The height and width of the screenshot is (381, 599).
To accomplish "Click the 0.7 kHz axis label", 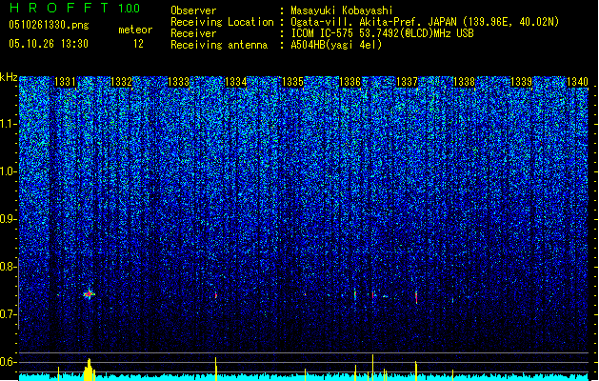I will point(9,314).
